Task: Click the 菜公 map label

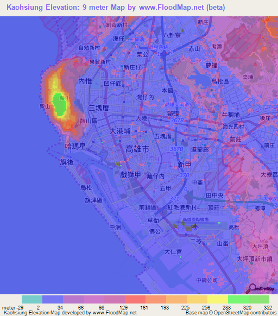Action: tap(142, 54)
